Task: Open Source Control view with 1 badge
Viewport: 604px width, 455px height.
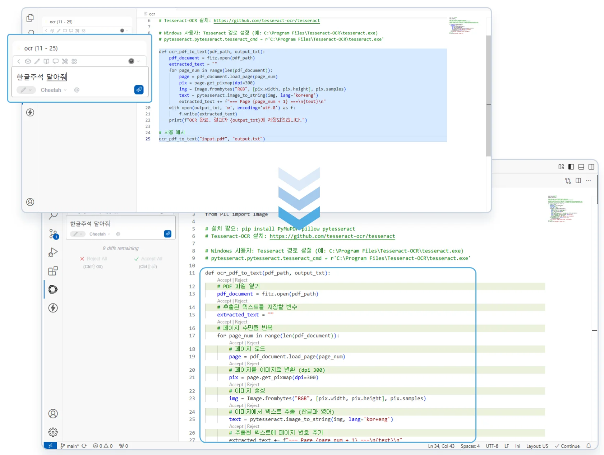Action: pos(54,234)
